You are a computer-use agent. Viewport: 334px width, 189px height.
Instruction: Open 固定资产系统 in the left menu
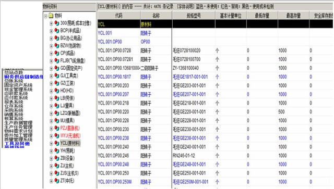coord(18,85)
